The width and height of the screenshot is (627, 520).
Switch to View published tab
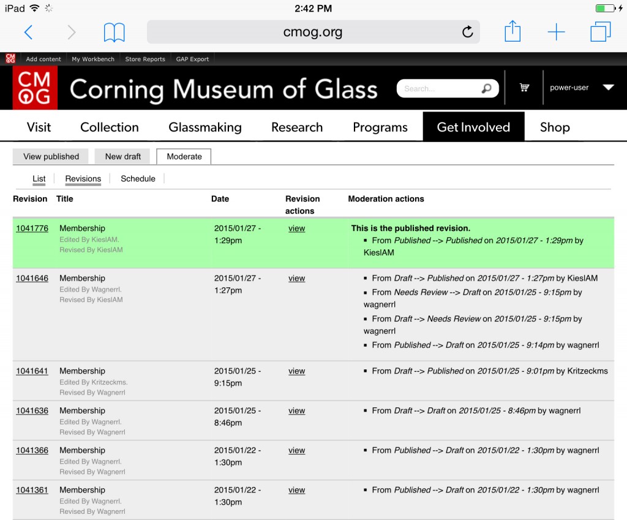[x=51, y=156]
